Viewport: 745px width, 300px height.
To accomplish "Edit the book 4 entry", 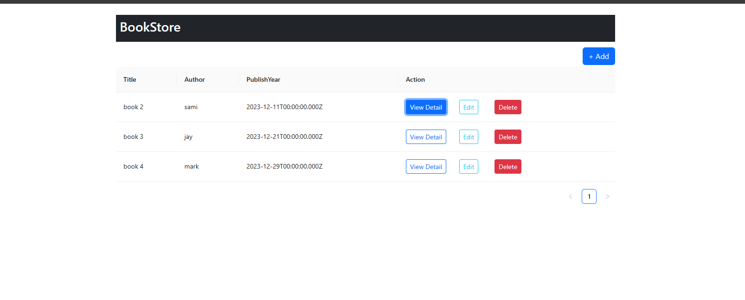I will click(469, 167).
